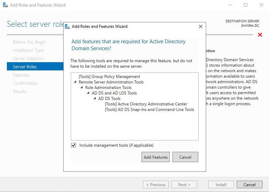Collapse Remote Server Administration Tools node
269x192 pixels.
pos(75,82)
